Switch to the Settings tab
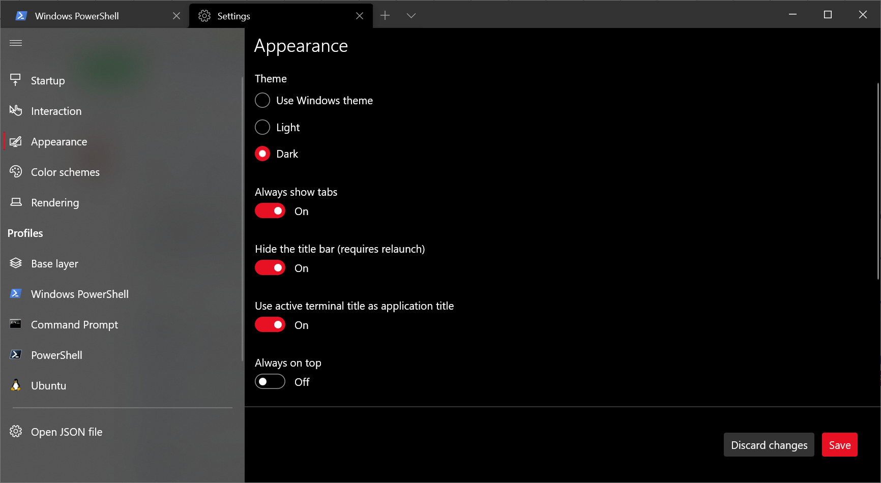This screenshot has height=483, width=881. click(x=281, y=16)
